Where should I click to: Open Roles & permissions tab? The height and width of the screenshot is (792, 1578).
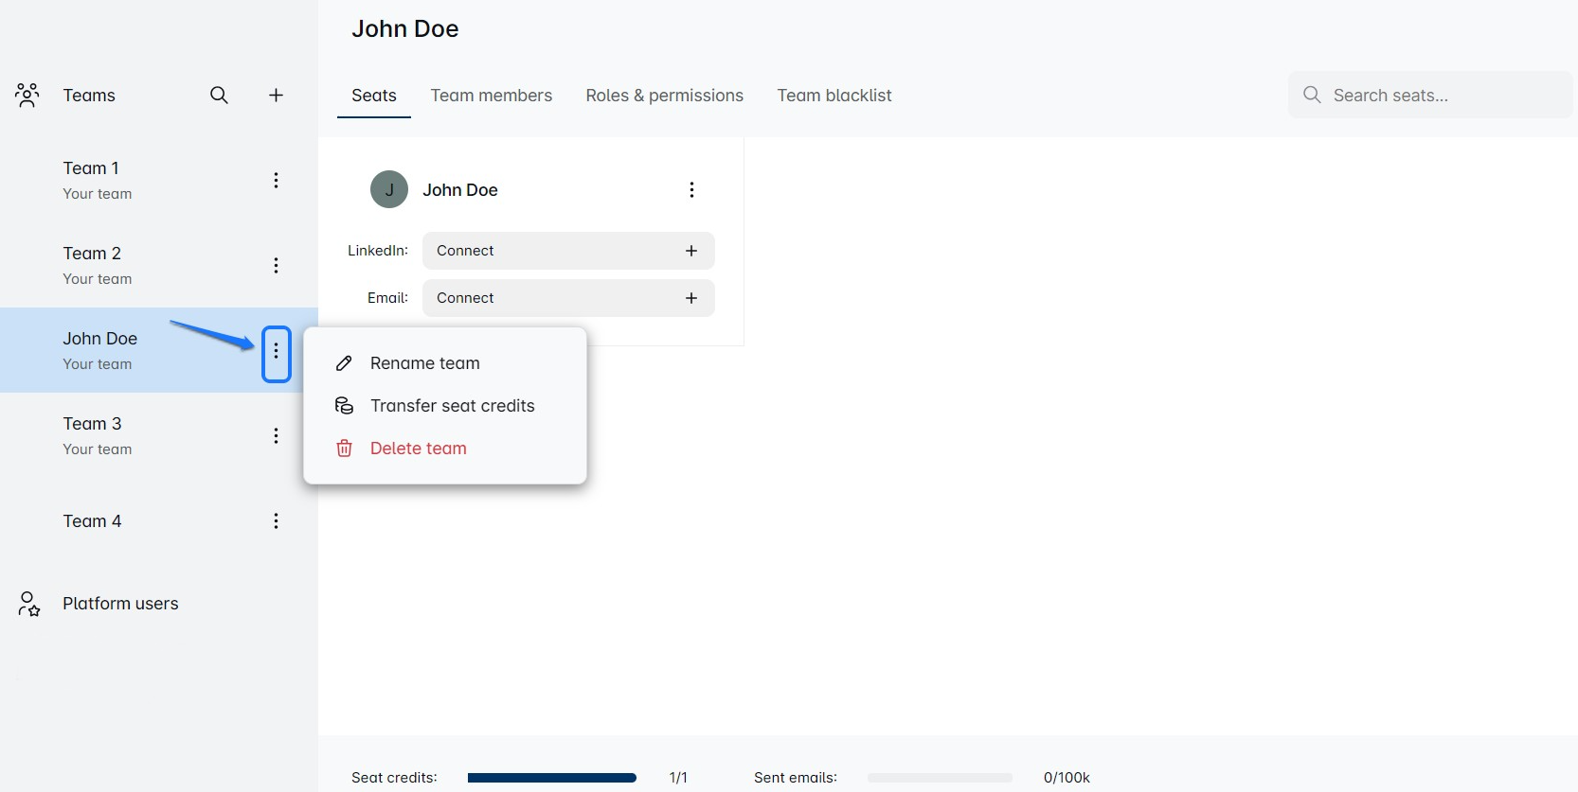(664, 96)
